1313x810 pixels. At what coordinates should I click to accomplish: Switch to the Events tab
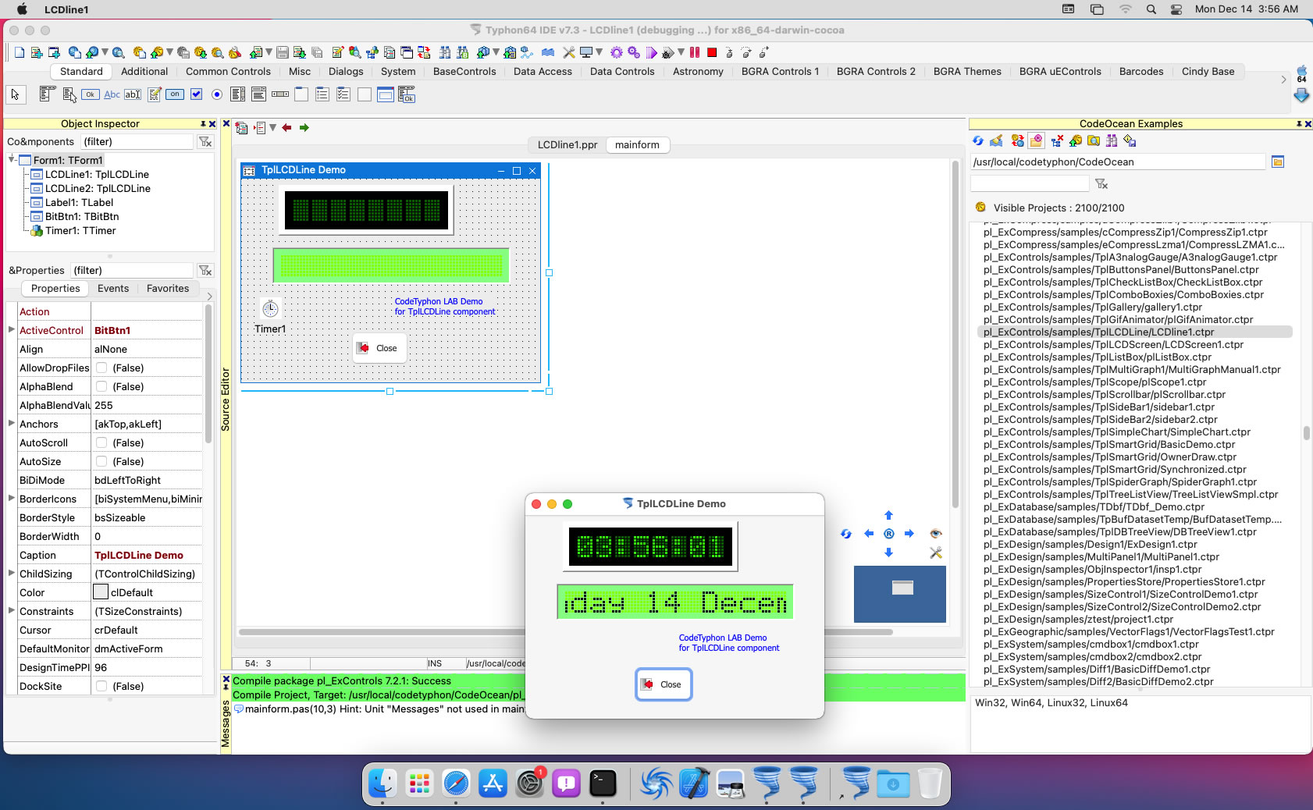(113, 289)
